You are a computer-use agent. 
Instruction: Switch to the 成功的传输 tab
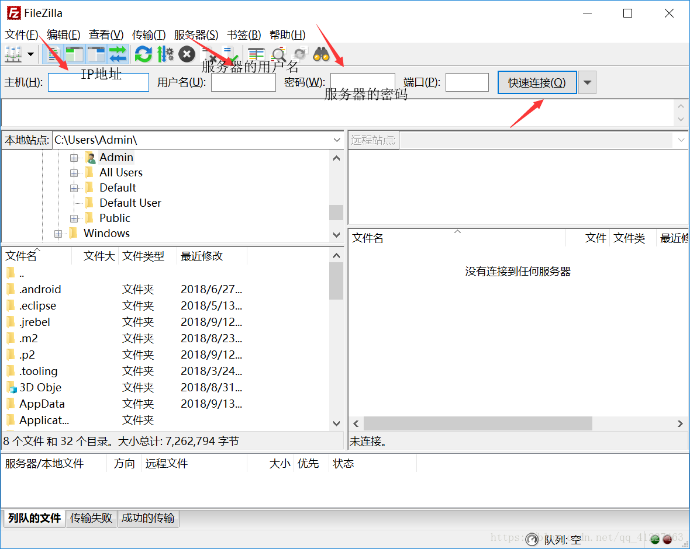point(148,518)
